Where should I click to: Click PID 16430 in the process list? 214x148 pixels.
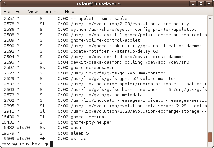click(8, 117)
